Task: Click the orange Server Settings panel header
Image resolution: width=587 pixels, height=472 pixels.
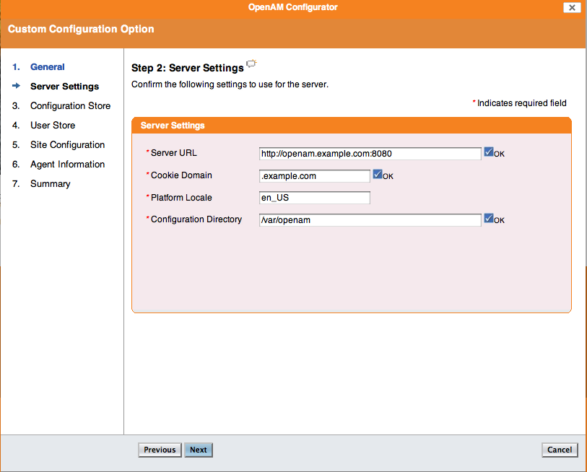Action: pos(352,126)
